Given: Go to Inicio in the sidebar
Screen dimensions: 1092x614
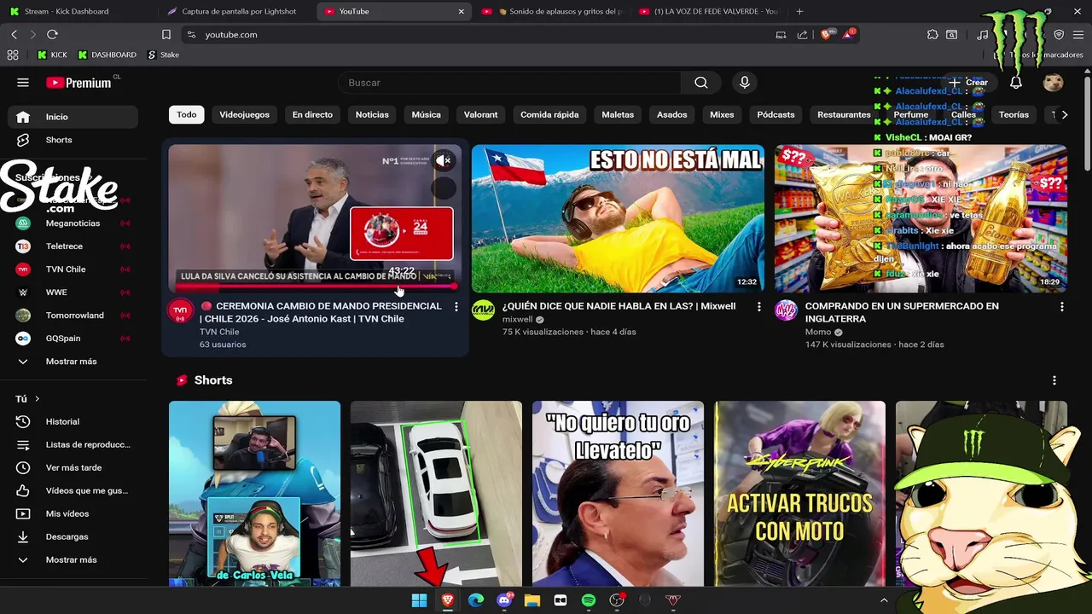Looking at the screenshot, I should coord(73,117).
